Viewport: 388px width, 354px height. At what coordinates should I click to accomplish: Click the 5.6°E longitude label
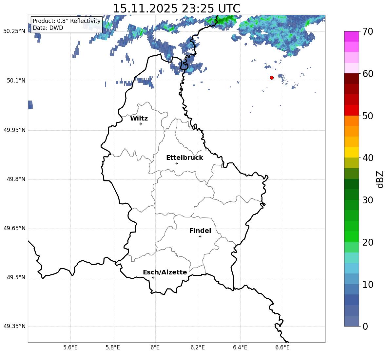click(x=70, y=347)
